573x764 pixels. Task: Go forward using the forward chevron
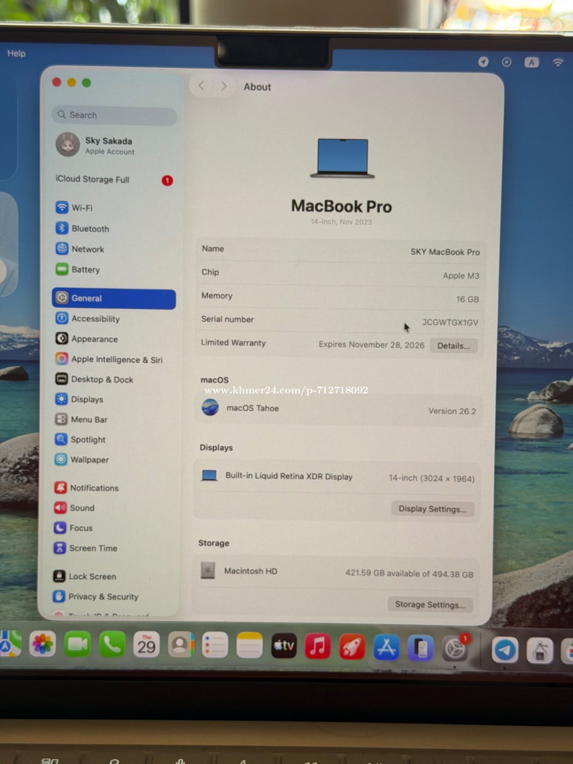[224, 86]
